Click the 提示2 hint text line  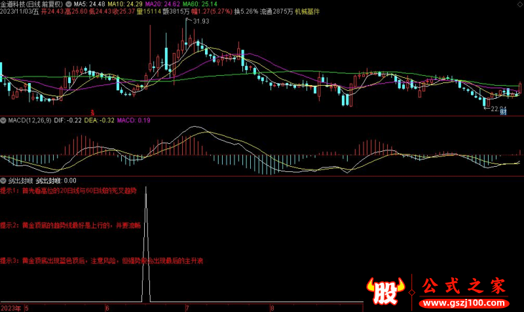pyautogui.click(x=71, y=226)
